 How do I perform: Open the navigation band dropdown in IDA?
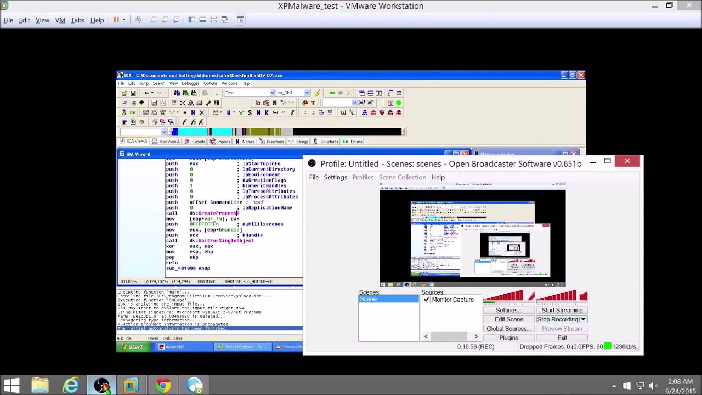163,132
